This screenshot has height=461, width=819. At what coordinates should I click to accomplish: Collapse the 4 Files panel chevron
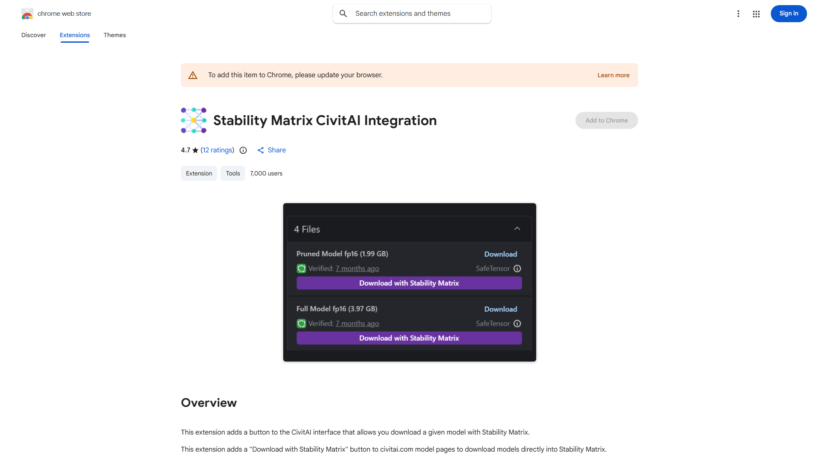point(517,229)
